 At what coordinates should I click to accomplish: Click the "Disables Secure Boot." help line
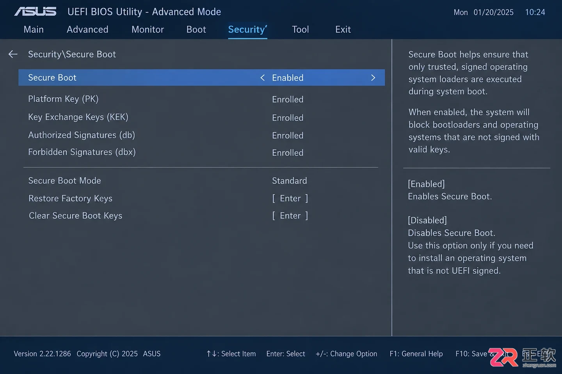coord(452,233)
